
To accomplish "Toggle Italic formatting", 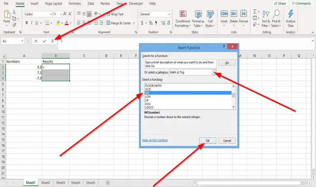I will click(32, 23).
